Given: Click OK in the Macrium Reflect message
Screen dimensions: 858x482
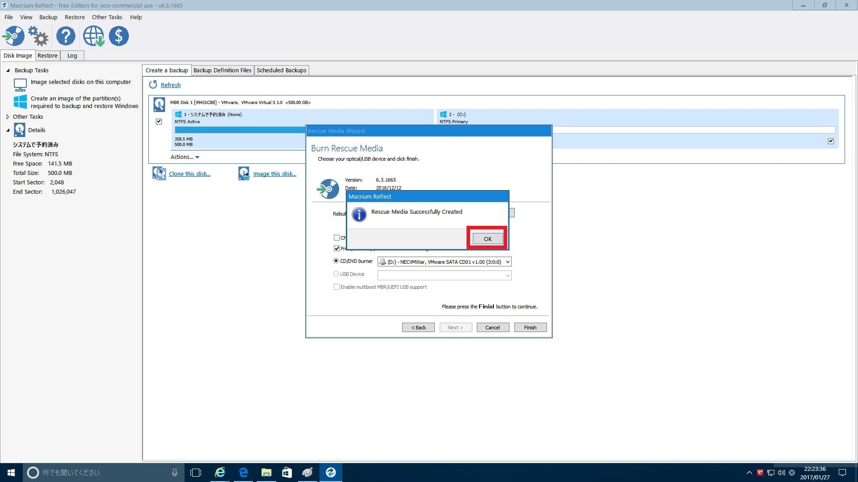Looking at the screenshot, I should tap(488, 239).
